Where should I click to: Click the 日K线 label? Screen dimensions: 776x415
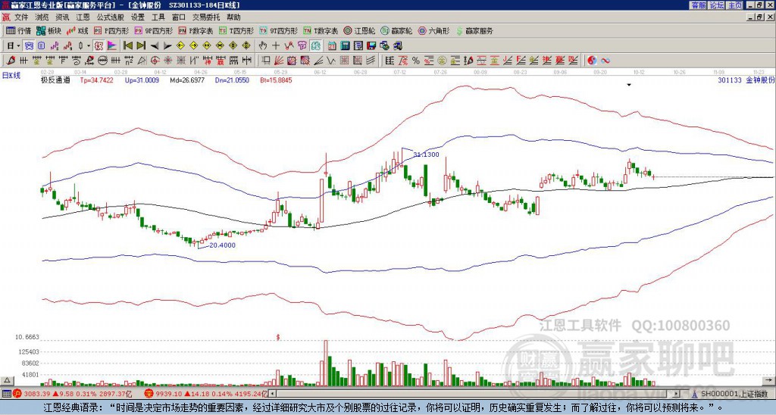coord(11,76)
